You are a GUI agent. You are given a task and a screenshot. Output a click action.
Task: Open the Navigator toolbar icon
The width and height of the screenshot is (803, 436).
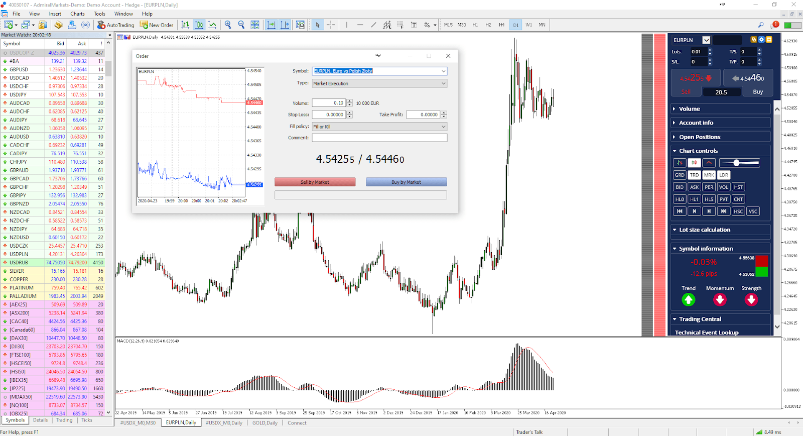click(x=72, y=25)
